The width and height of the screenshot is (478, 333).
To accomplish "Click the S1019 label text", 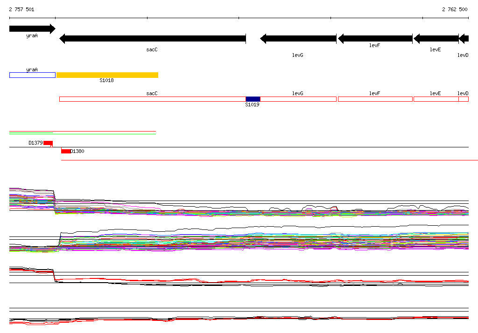I will (x=253, y=104).
